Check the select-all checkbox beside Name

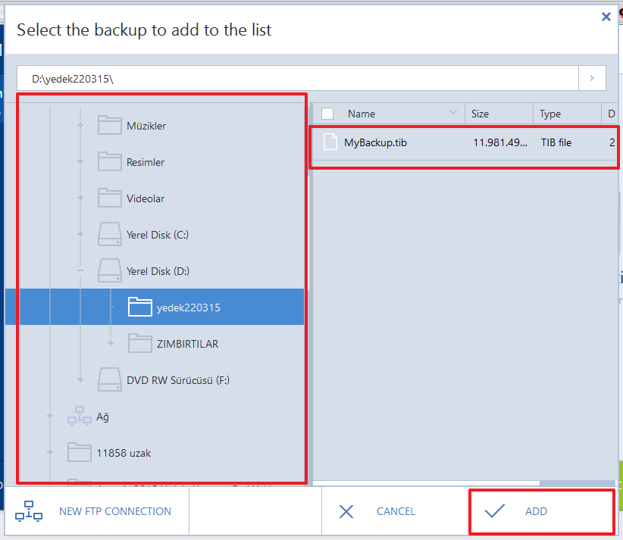click(x=327, y=114)
